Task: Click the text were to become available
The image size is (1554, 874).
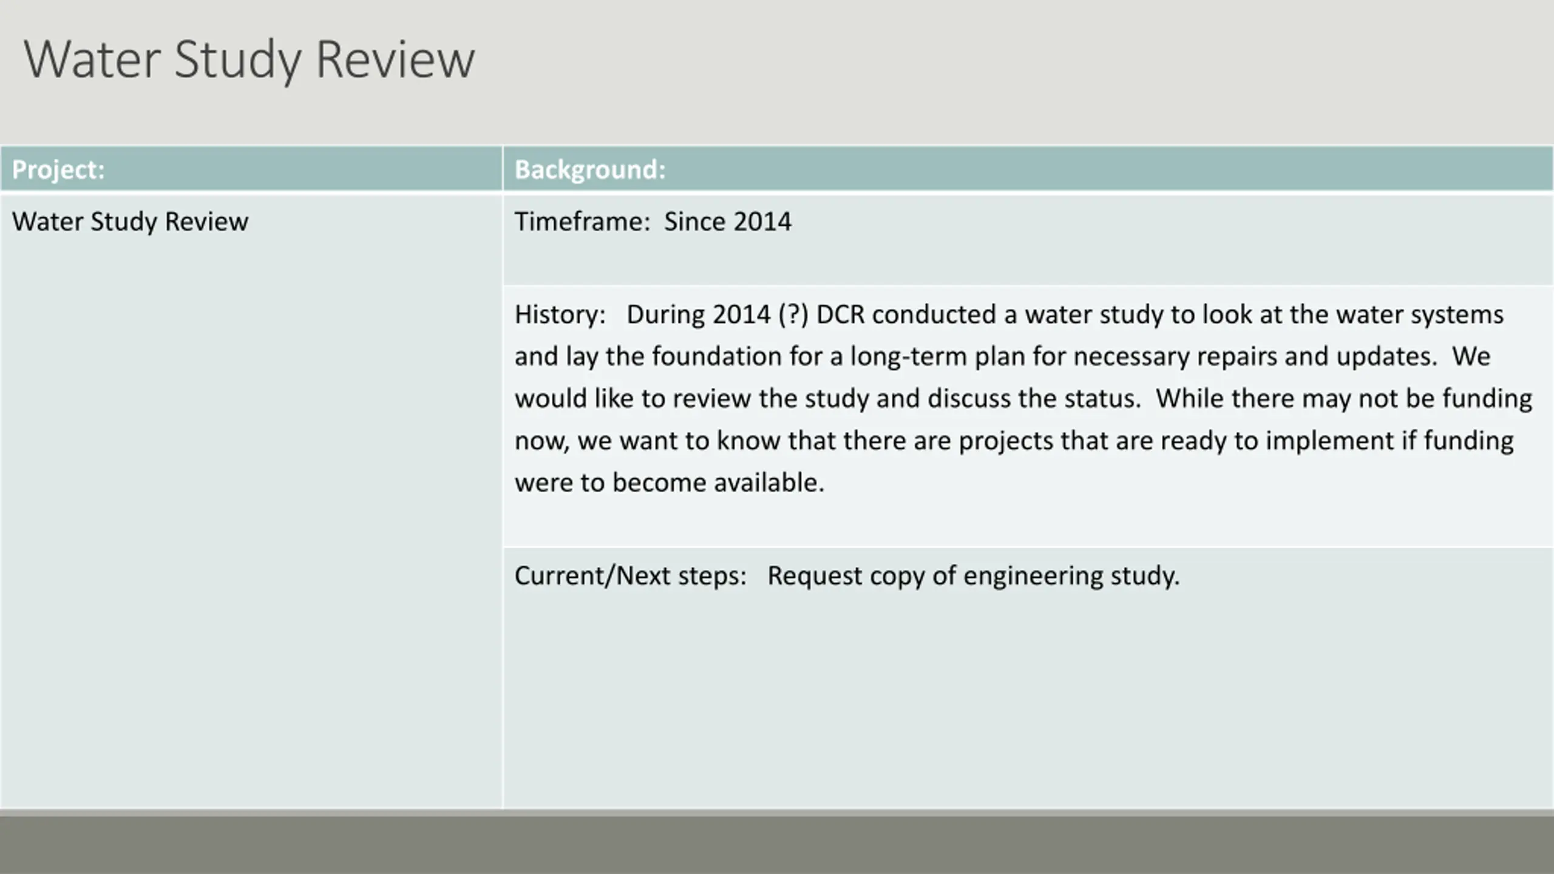Action: (670, 483)
